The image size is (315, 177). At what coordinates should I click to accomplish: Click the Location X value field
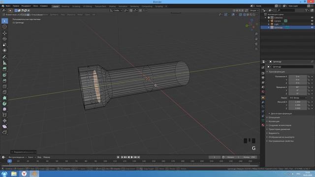click(298, 77)
